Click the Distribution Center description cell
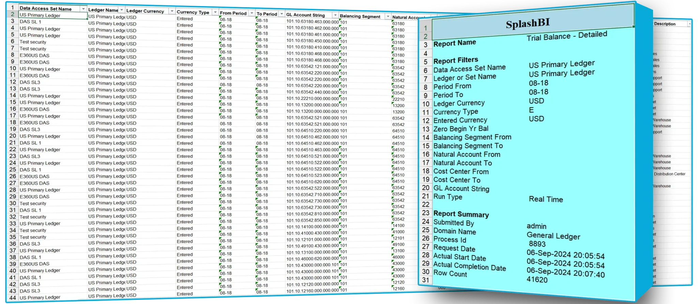This screenshot has height=304, width=698. click(x=669, y=174)
